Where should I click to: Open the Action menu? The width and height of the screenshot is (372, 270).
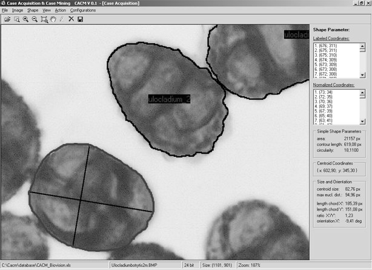61,11
